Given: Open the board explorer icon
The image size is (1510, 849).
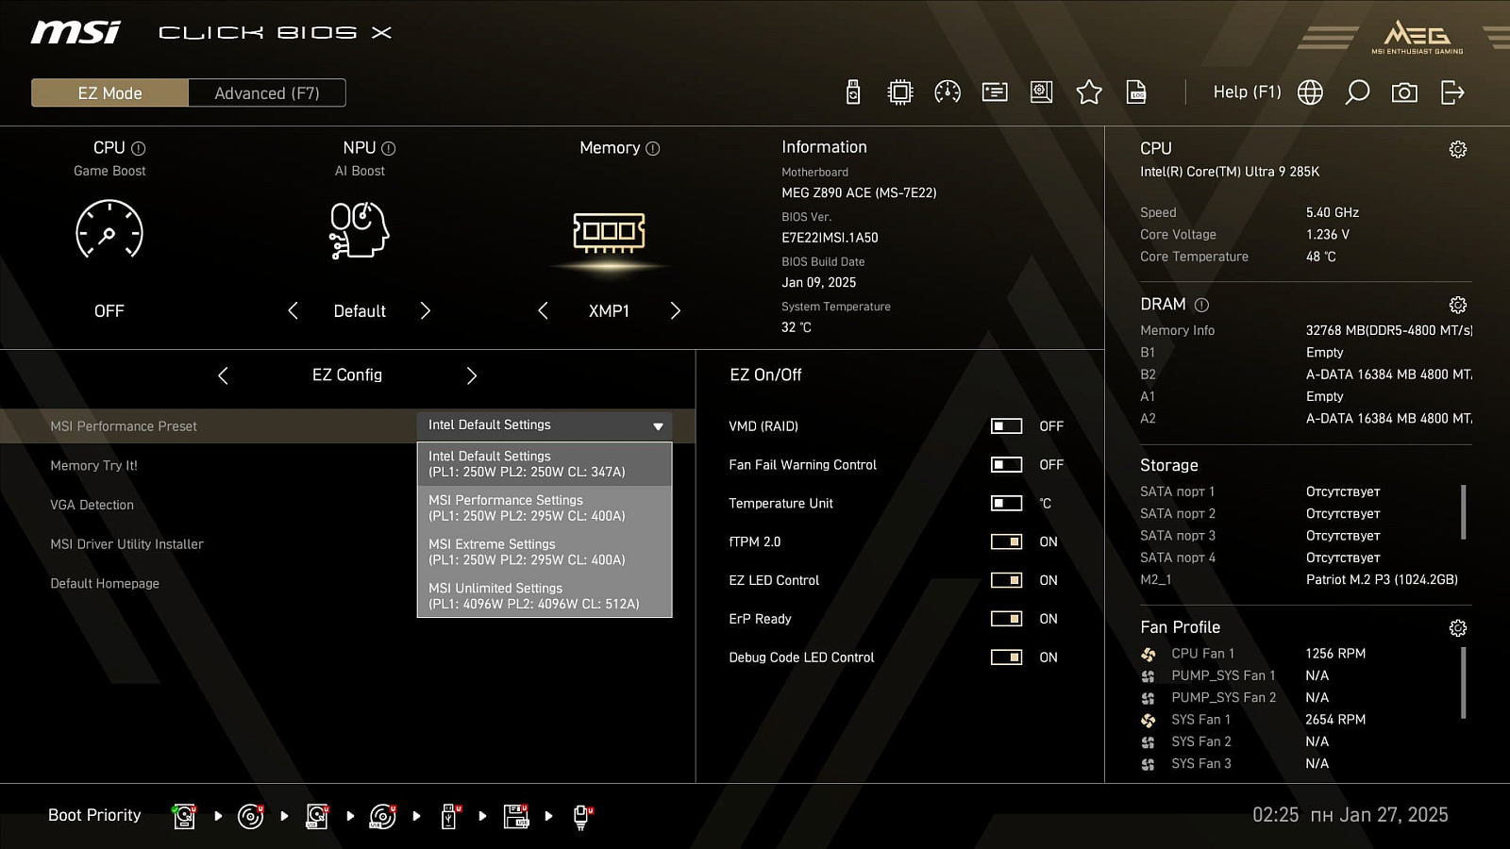Looking at the screenshot, I should tap(1042, 92).
